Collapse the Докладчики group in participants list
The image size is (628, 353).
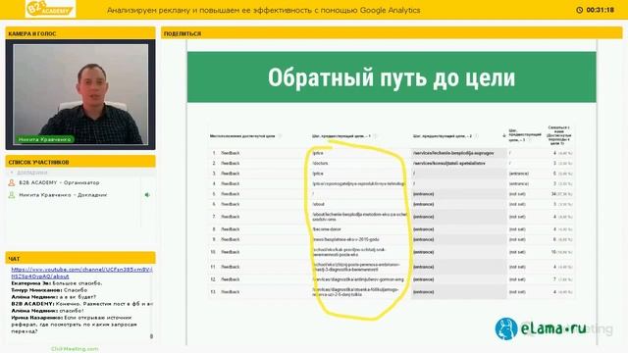click(x=12, y=173)
